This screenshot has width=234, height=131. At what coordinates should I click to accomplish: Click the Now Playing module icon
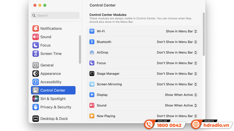pos(92,116)
